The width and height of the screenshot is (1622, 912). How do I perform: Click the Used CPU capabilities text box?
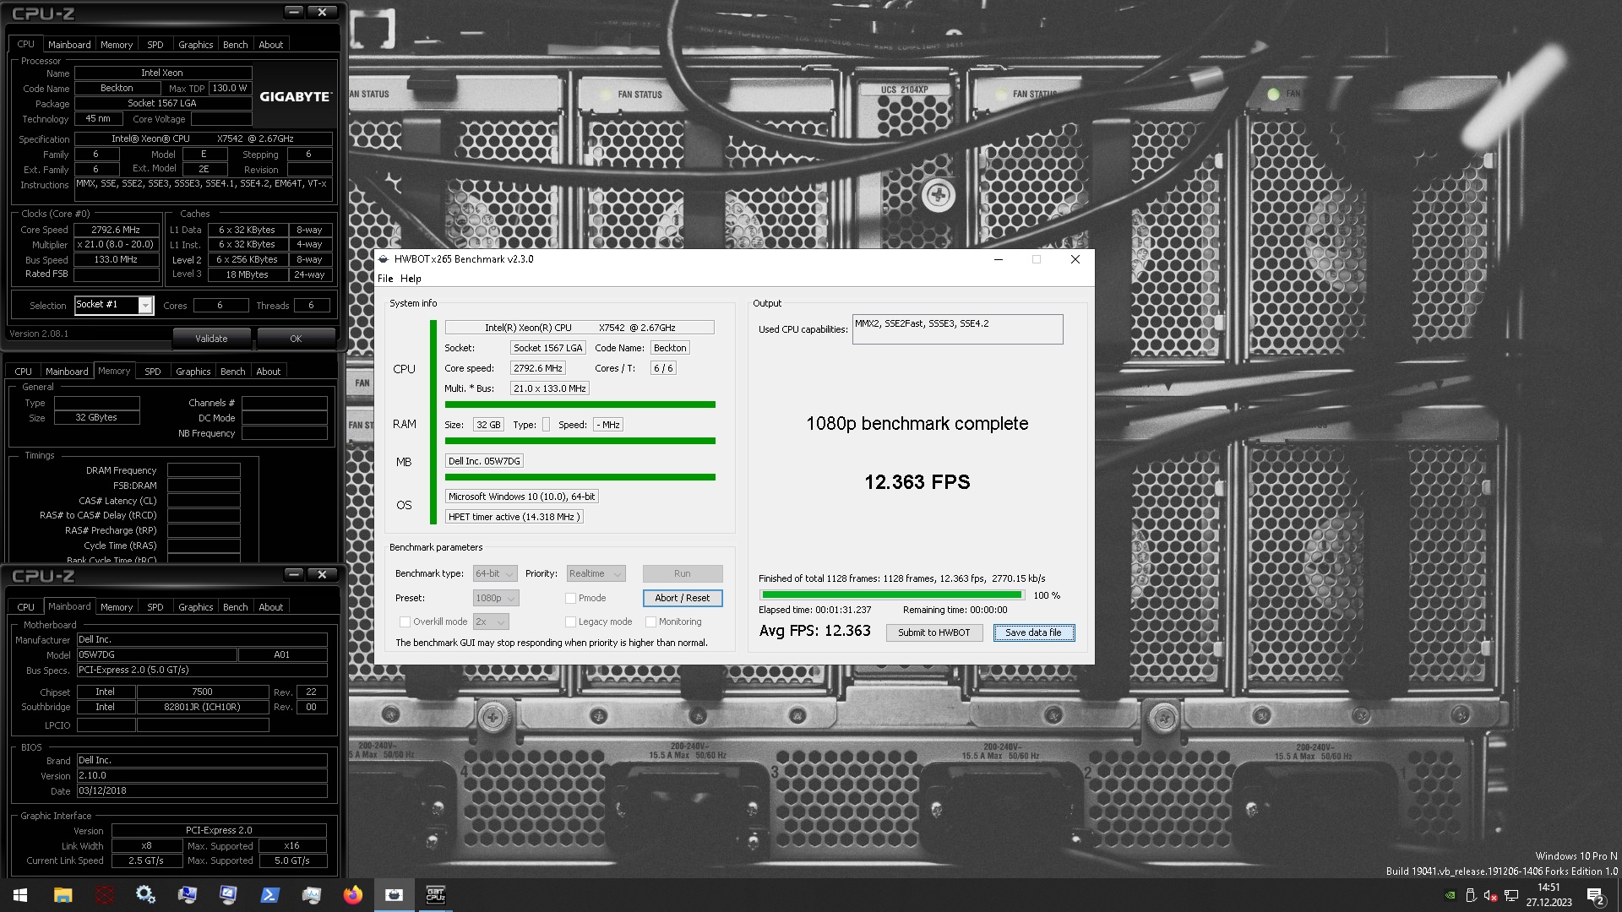(957, 329)
